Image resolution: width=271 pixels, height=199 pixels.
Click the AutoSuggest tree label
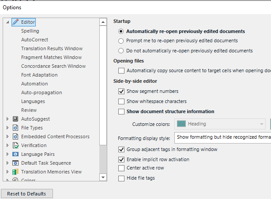[x=35, y=119]
